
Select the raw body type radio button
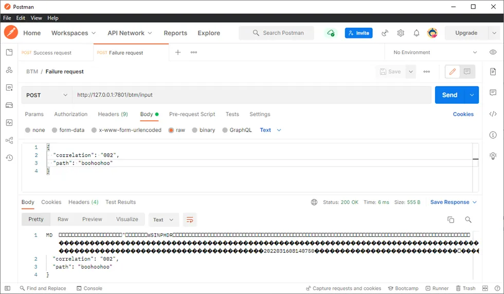171,130
